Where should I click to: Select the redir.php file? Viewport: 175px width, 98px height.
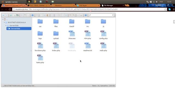click(x=103, y=47)
